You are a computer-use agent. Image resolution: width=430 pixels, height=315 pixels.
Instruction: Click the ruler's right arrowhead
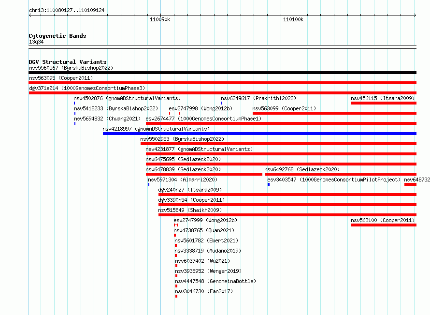click(415, 15)
